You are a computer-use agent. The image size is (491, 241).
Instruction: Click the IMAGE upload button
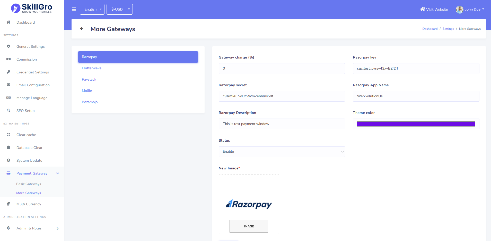249,226
